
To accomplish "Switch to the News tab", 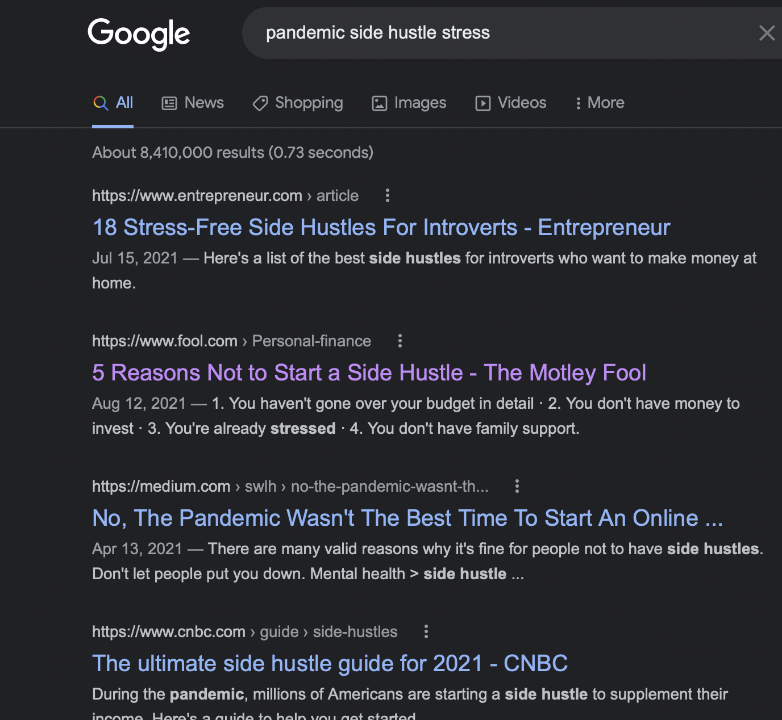I will click(193, 103).
